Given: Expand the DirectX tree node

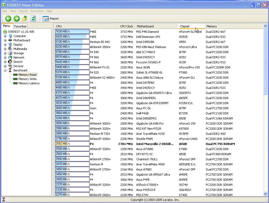Looking at the screenshot, I should pyautogui.click(x=5, y=62).
